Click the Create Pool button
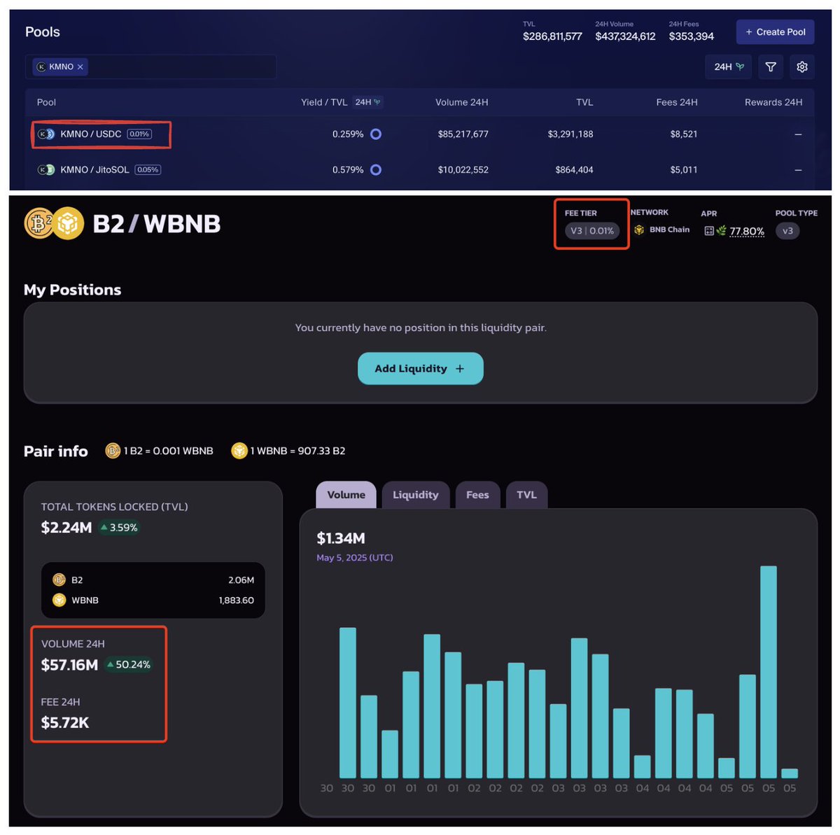Image resolution: width=840 pixels, height=835 pixels. point(775,32)
